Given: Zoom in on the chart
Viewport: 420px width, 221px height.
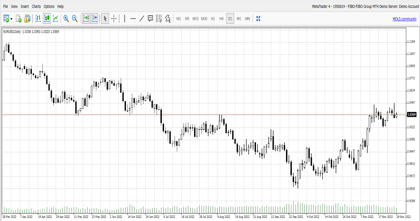Looking at the screenshot, I should tap(66, 19).
